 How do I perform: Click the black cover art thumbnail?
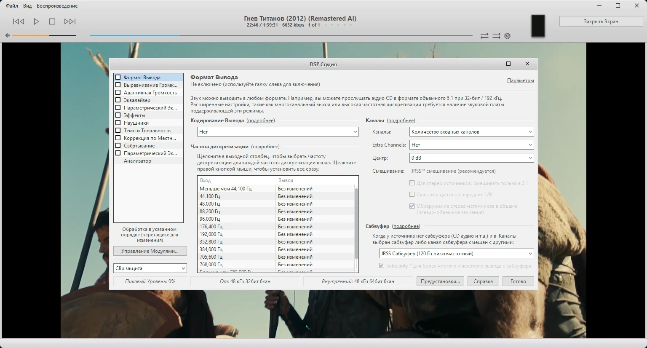tap(538, 26)
